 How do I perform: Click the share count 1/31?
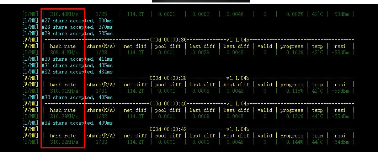pos(101,91)
